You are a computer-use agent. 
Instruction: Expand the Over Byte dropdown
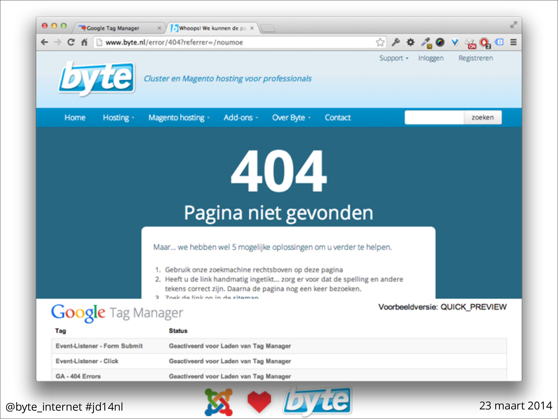point(291,118)
